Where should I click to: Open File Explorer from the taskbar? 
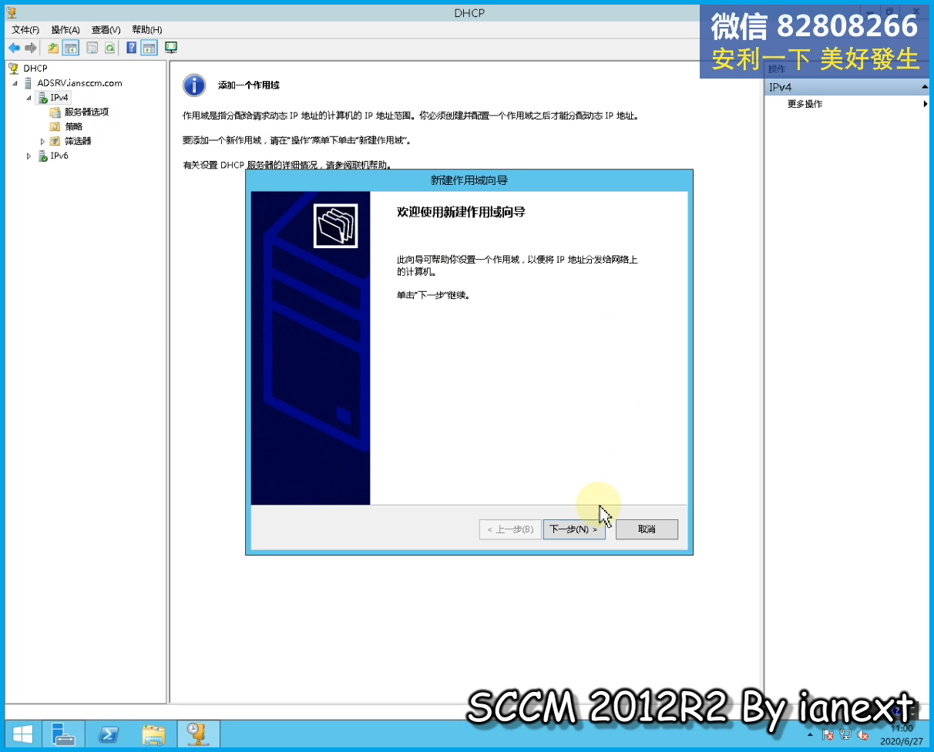(x=154, y=734)
